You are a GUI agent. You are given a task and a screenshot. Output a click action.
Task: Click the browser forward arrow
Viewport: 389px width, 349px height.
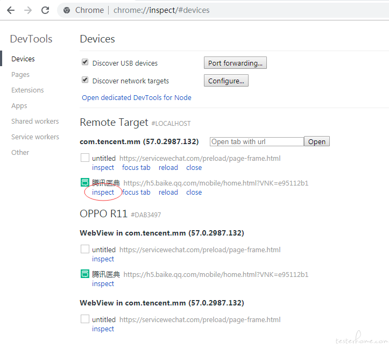pyautogui.click(x=28, y=10)
